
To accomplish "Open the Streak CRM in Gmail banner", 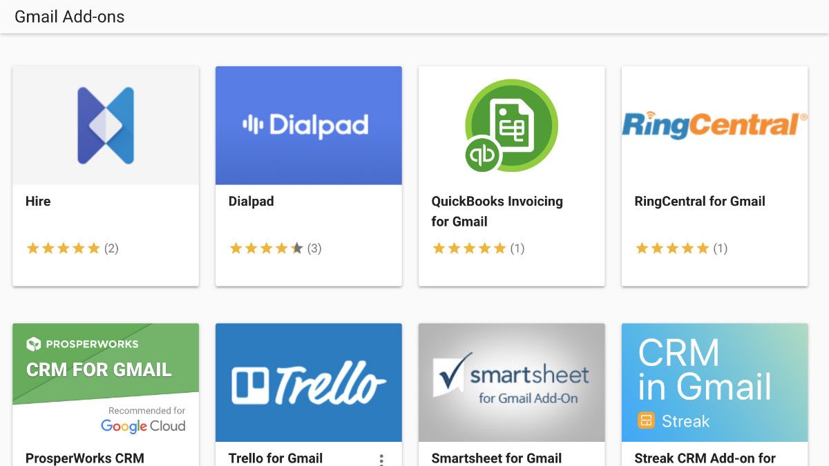I will click(x=714, y=382).
